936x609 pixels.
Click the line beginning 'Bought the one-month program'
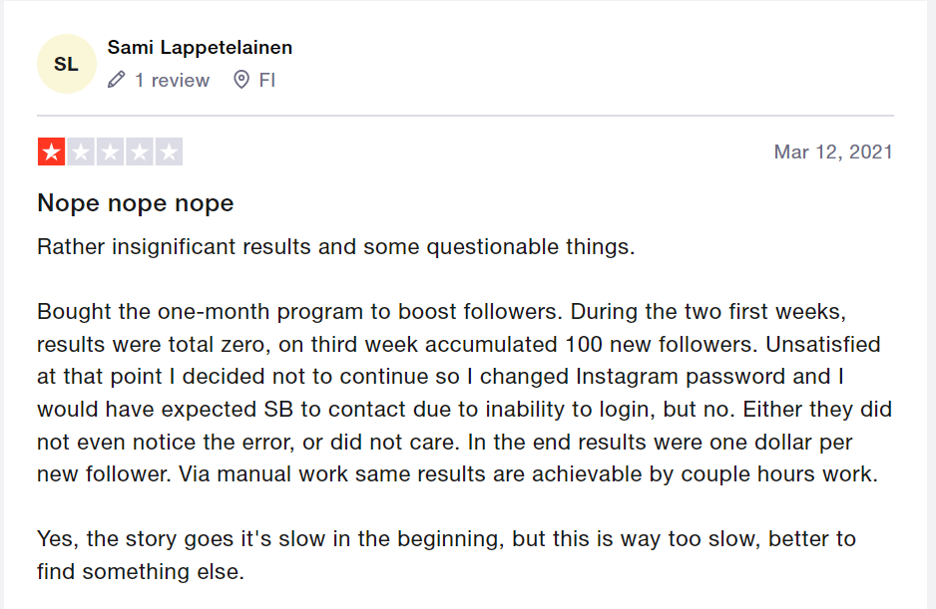point(442,312)
